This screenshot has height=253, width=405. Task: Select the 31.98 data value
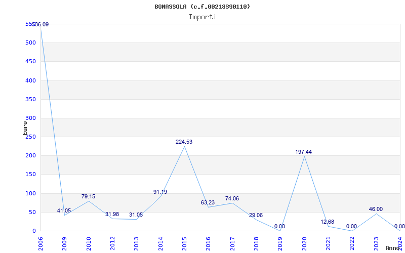tap(112, 214)
